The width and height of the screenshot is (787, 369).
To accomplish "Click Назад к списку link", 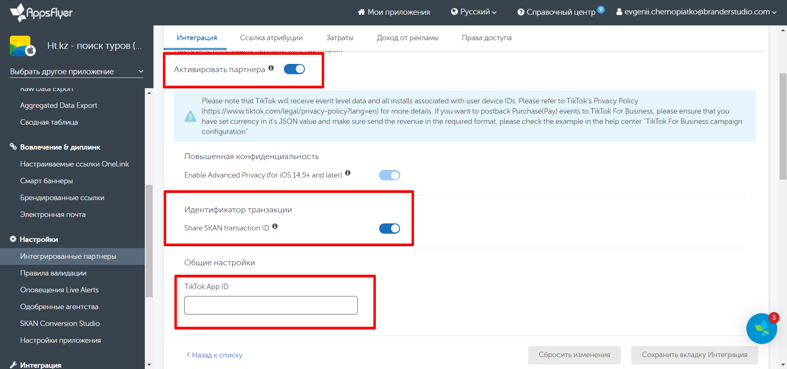I will coord(215,355).
